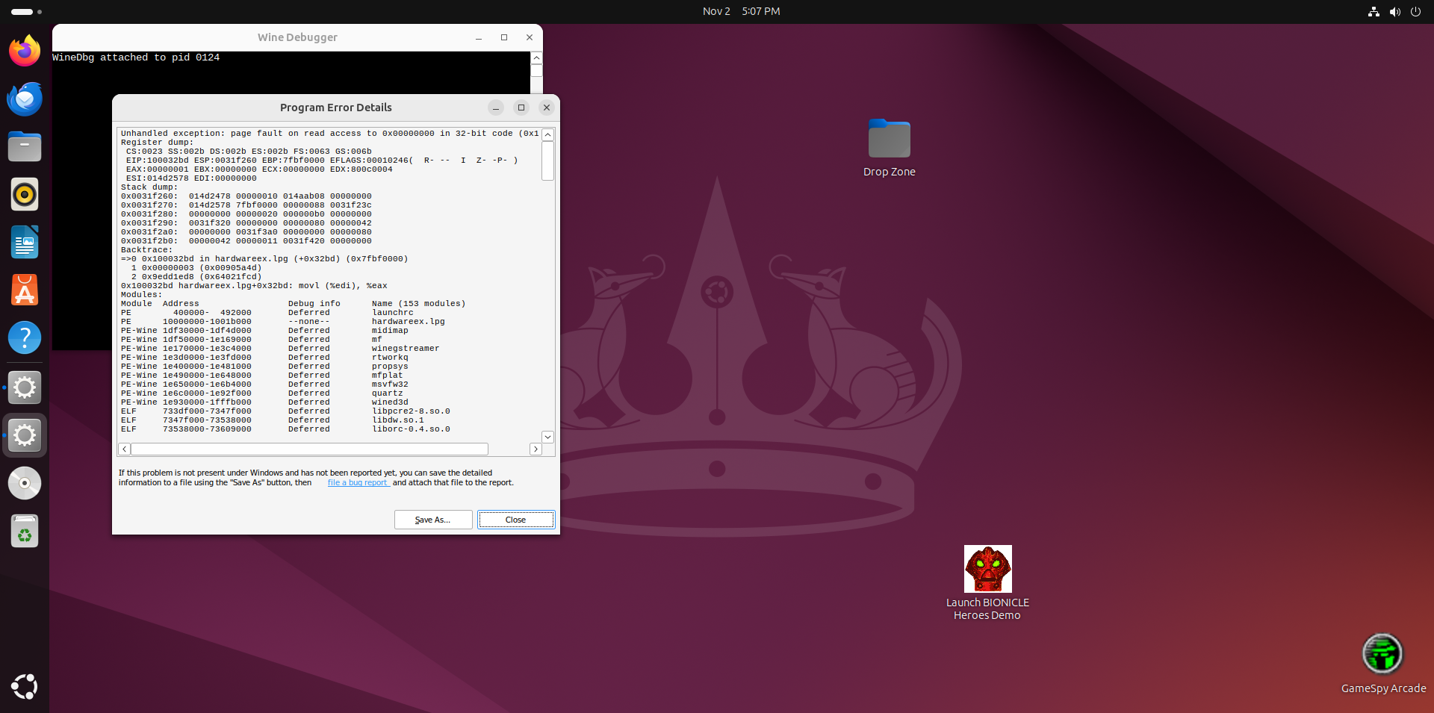Screen dimensions: 1434x713
Task: Click the wined3d module name
Action: pyautogui.click(x=390, y=402)
